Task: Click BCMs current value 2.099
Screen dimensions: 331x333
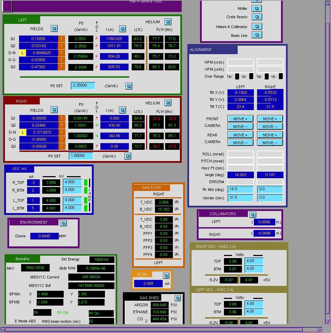Action: point(148,283)
